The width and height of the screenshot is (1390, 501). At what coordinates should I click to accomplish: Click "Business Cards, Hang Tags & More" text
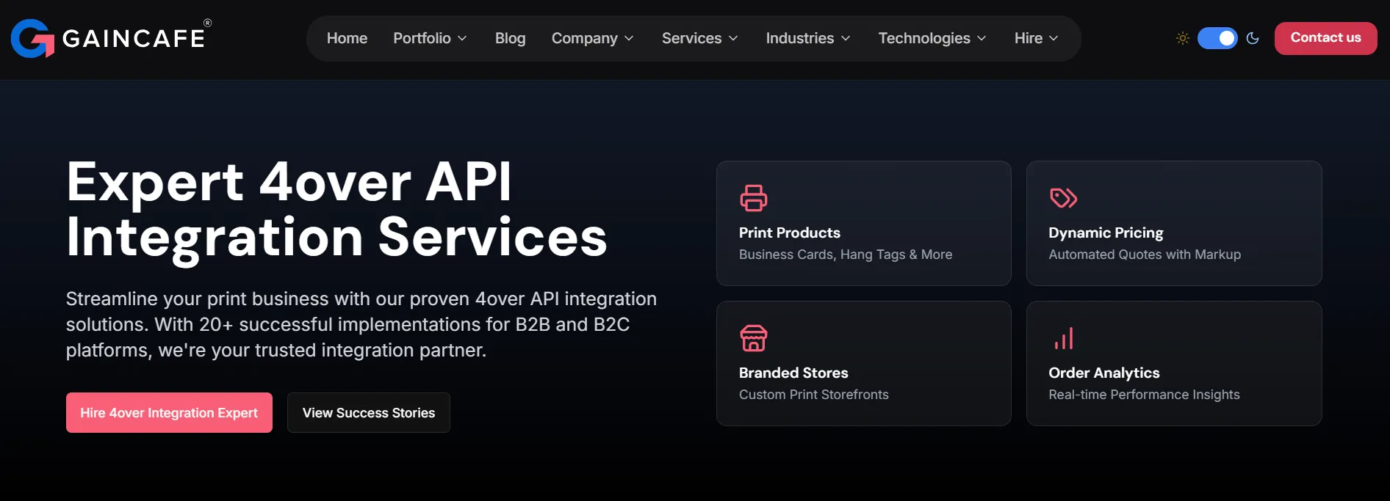[846, 255]
